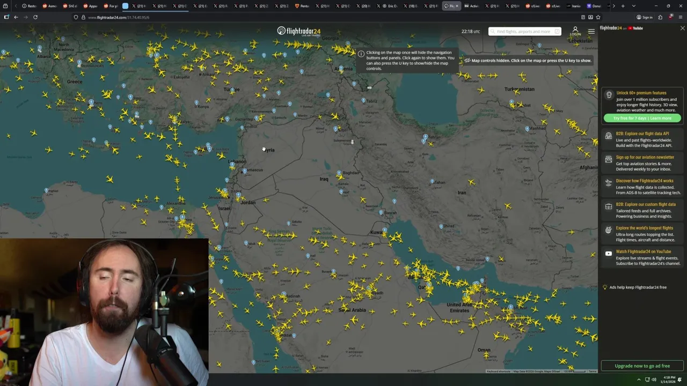Click the info icon in navigation hint
Viewport: 687px width, 386px height.
361,54
